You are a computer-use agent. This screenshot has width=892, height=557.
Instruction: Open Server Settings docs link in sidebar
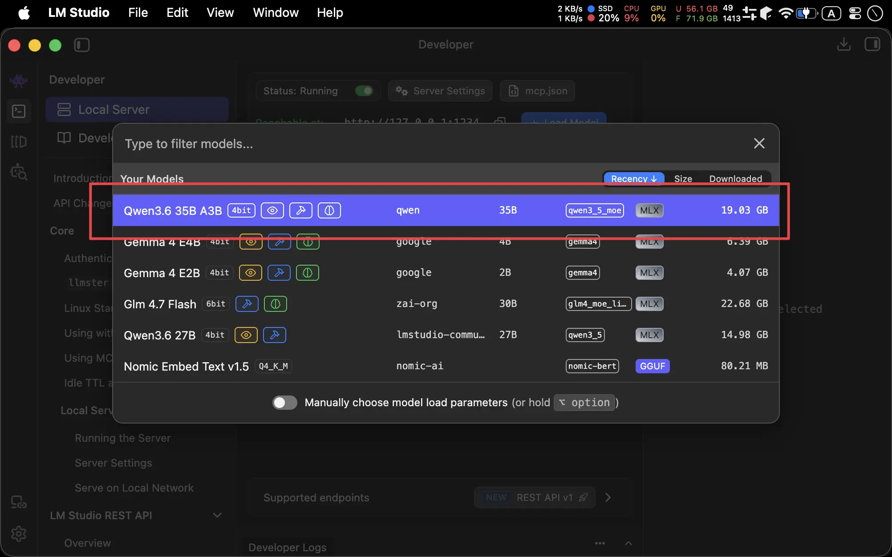pos(114,463)
